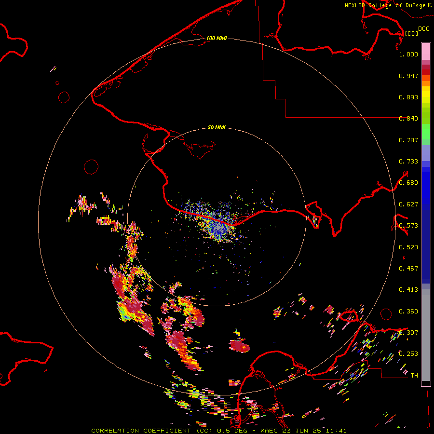434x434 pixels.
Task: Click the 0.627 scale value
Action: click(408, 204)
